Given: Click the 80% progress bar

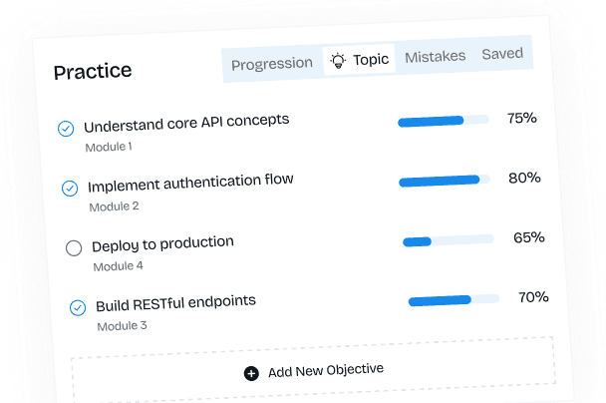Looking at the screenshot, I should (x=446, y=181).
